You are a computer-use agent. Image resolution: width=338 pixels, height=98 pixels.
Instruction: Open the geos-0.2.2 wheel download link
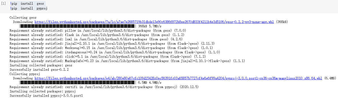tap(154, 22)
